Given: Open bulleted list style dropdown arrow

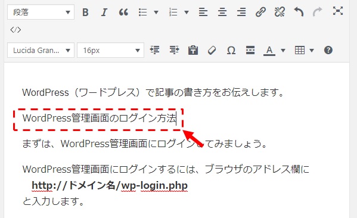Looking at the screenshot, I should (156, 12).
